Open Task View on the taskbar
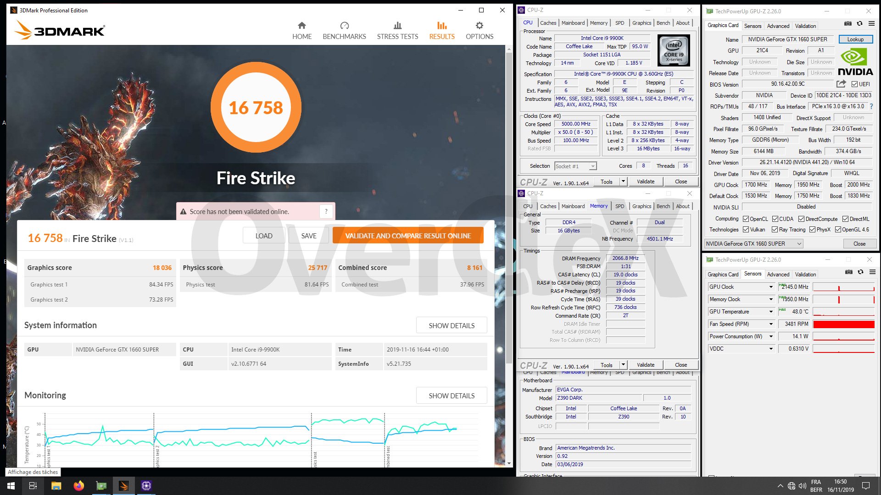The image size is (881, 495). pyautogui.click(x=33, y=486)
